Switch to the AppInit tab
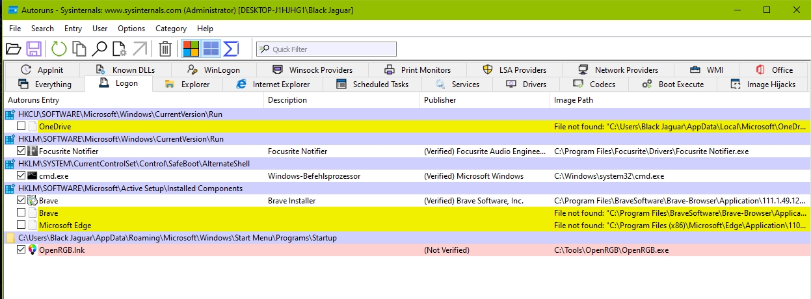The image size is (811, 299). click(42, 70)
